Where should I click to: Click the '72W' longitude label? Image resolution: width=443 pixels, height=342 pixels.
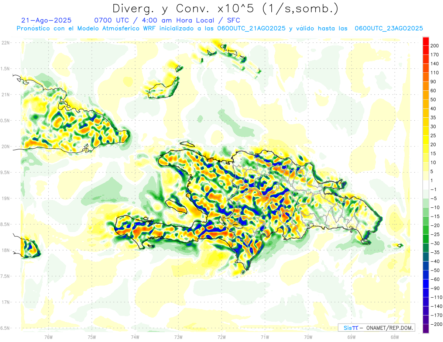tap(221, 336)
